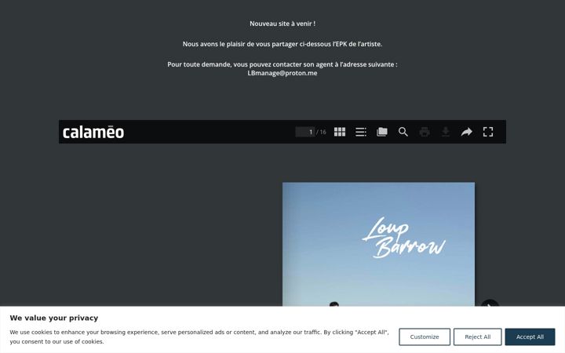
Task: Click the download icon in Calaméo toolbar
Action: pos(446,132)
